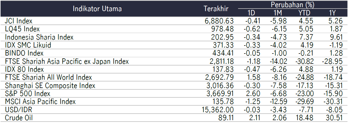
Task: Click the Perubahan (%) header
Action: pos(291,4)
